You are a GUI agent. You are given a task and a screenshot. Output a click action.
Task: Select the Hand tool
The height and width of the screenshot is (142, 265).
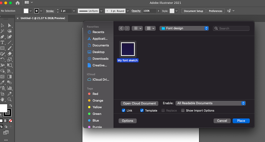pyautogui.click(x=2, y=99)
